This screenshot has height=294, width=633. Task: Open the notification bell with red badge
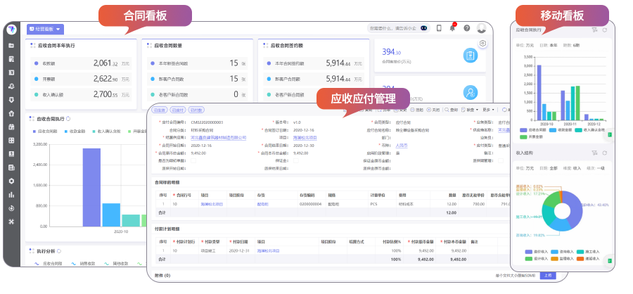point(452,28)
